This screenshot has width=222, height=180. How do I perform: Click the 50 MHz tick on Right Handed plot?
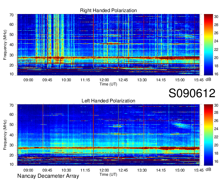click(x=11, y=35)
